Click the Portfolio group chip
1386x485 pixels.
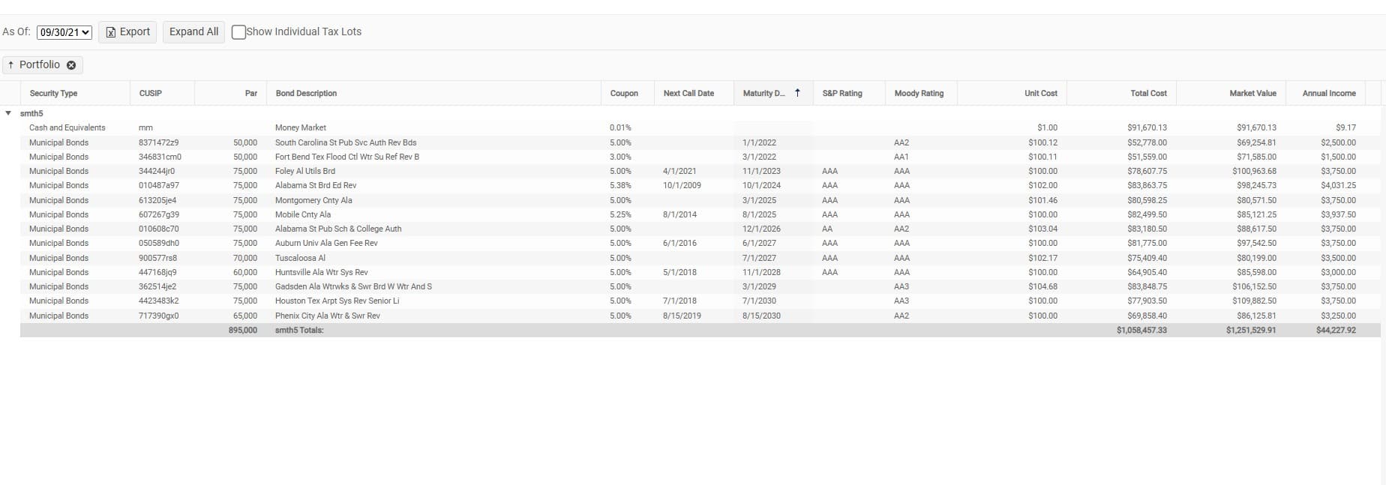click(x=42, y=65)
